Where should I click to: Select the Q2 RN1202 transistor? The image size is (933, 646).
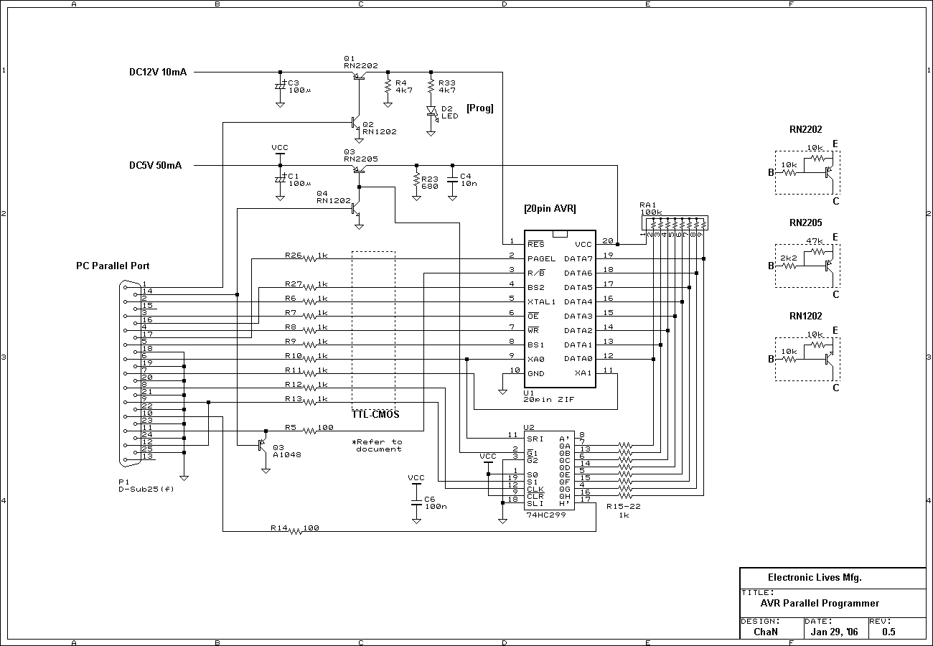pos(355,123)
